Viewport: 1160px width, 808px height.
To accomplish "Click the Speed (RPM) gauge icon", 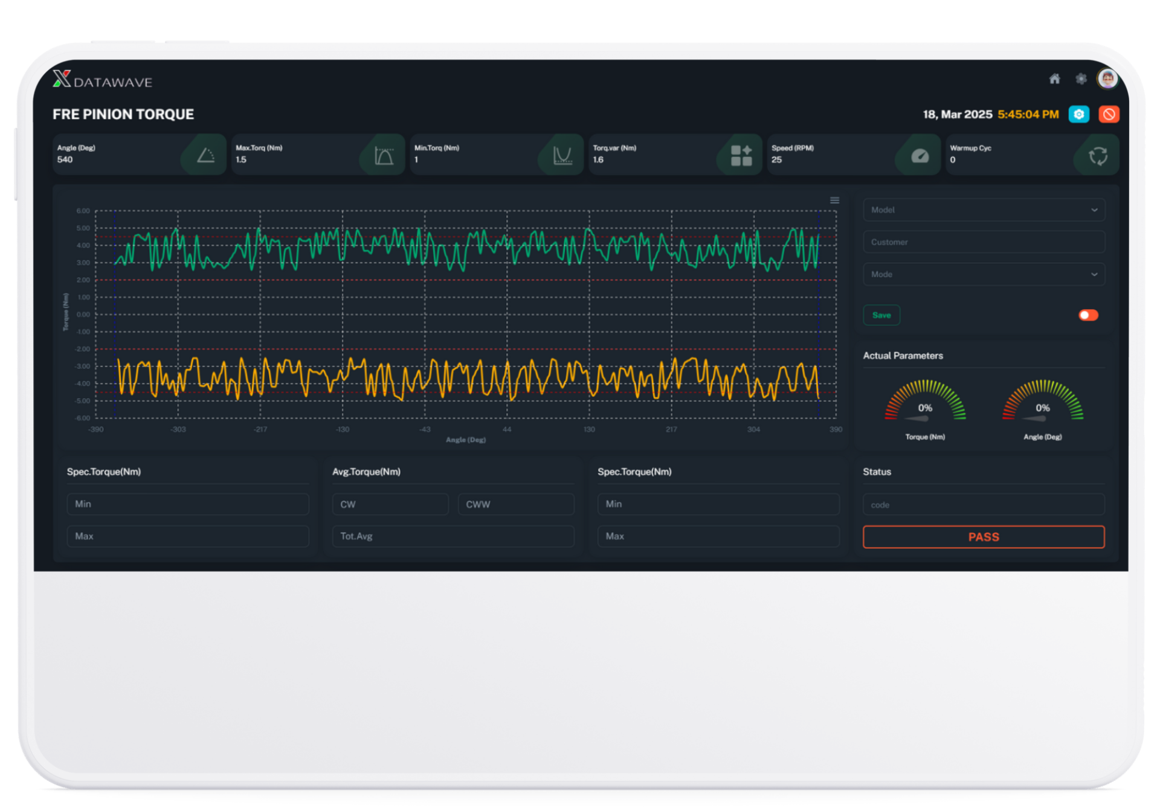I will (920, 156).
